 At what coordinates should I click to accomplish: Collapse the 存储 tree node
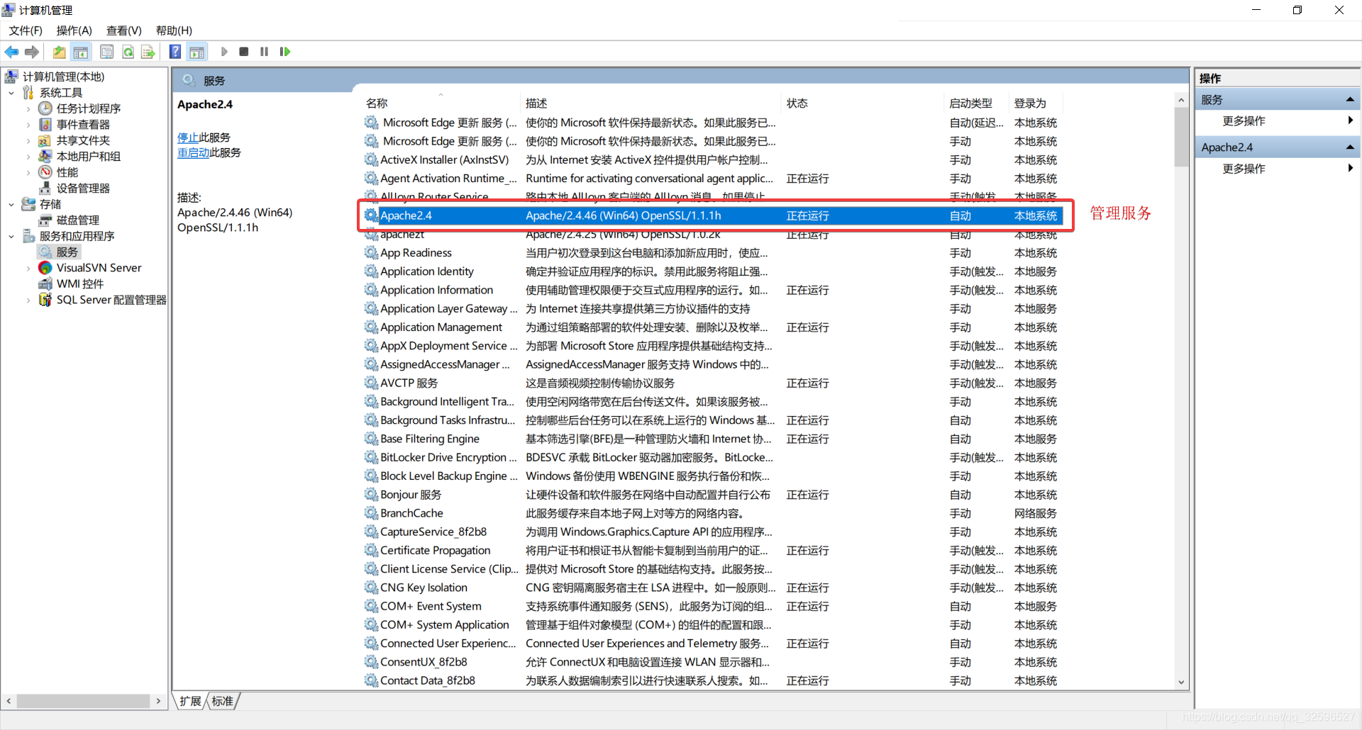(x=11, y=204)
